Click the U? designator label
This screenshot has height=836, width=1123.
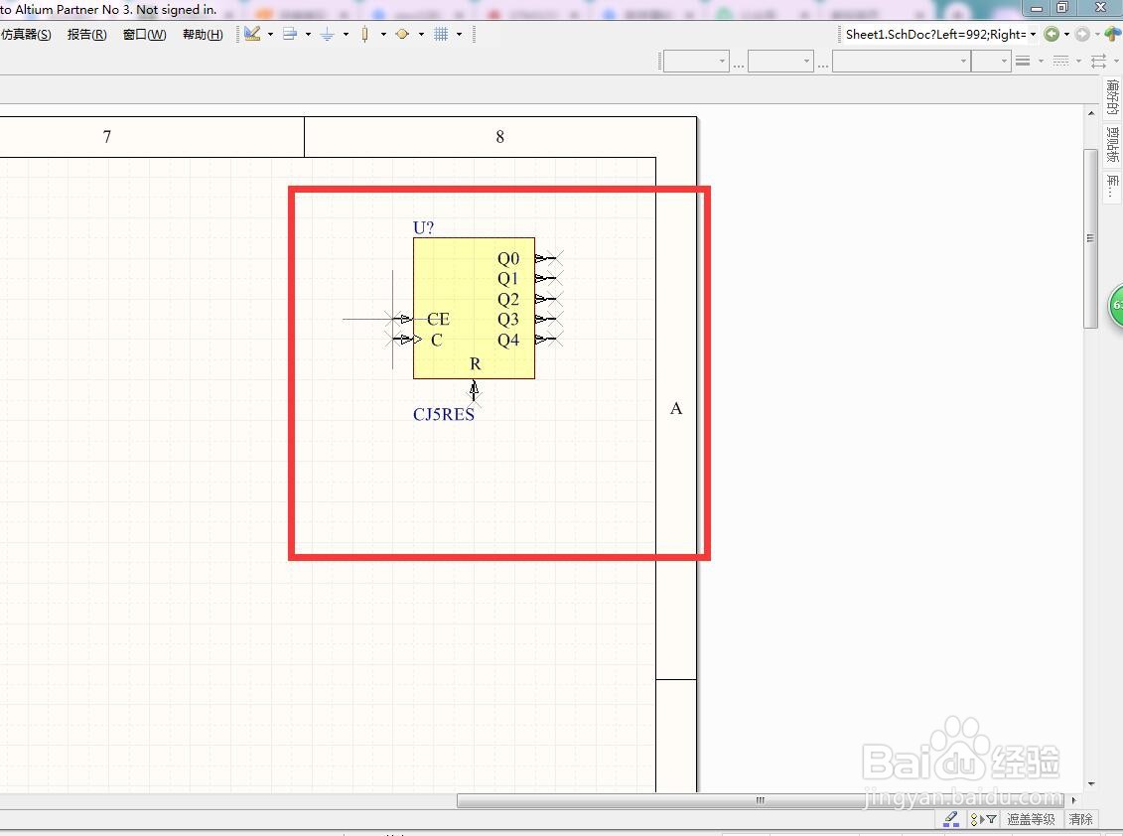423,227
